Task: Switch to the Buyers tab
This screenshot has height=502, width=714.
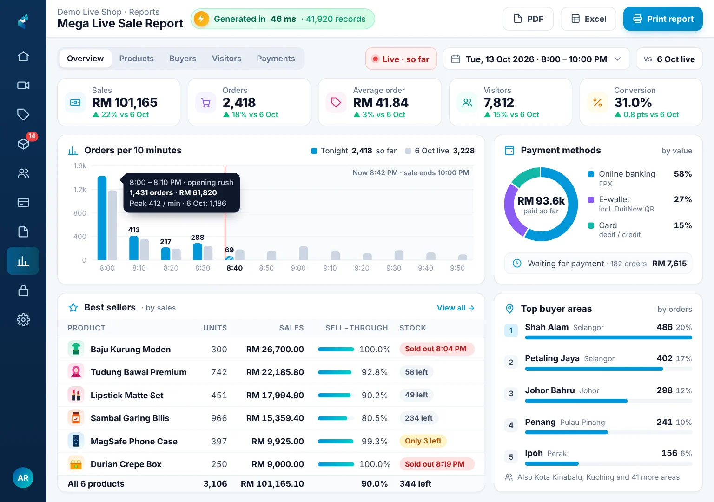Action: pyautogui.click(x=183, y=59)
